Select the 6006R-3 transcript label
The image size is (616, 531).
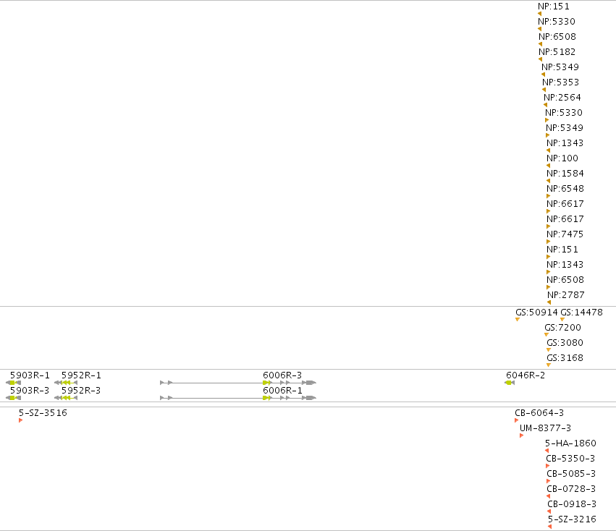pos(282,375)
